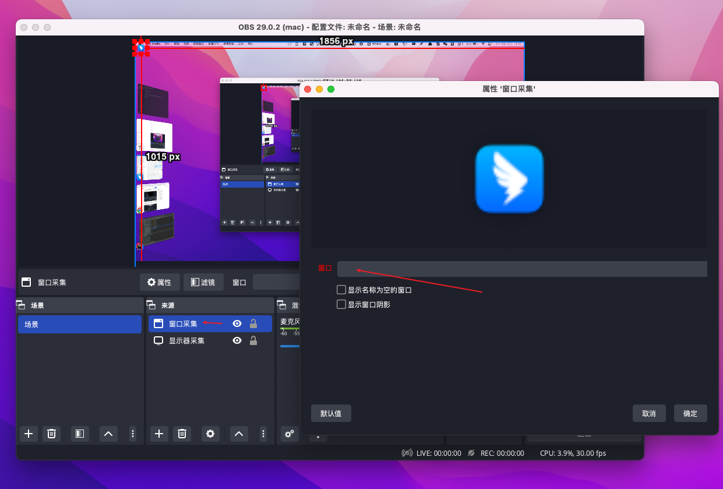The height and width of the screenshot is (489, 723).
Task: Open the more options menu in 场景 toolbar
Action: 133,434
